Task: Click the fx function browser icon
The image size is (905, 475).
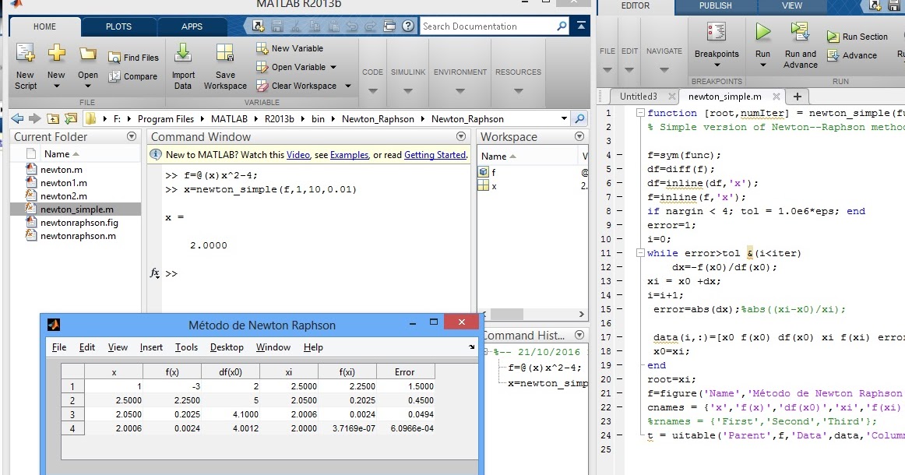Action: [155, 273]
